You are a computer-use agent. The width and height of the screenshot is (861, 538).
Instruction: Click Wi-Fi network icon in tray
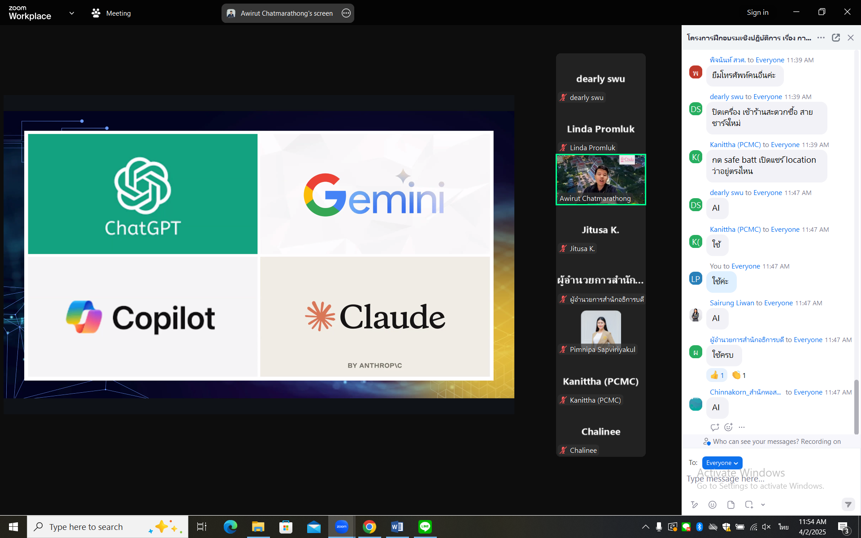[x=754, y=527]
